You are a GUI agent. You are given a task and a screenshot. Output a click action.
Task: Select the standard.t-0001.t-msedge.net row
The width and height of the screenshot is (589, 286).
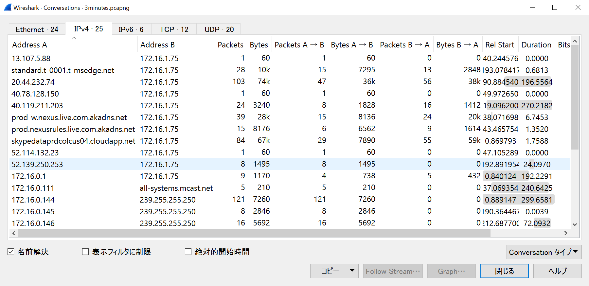point(290,70)
